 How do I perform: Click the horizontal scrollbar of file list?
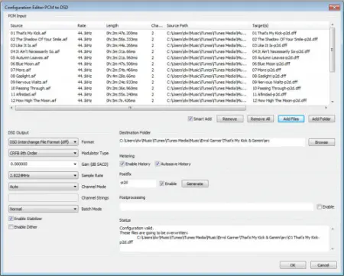tap(131, 108)
